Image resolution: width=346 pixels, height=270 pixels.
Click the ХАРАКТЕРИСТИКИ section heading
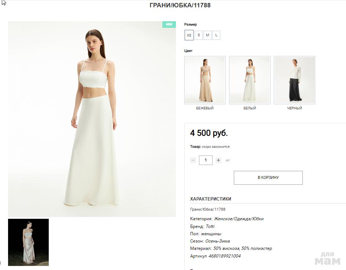point(211,199)
